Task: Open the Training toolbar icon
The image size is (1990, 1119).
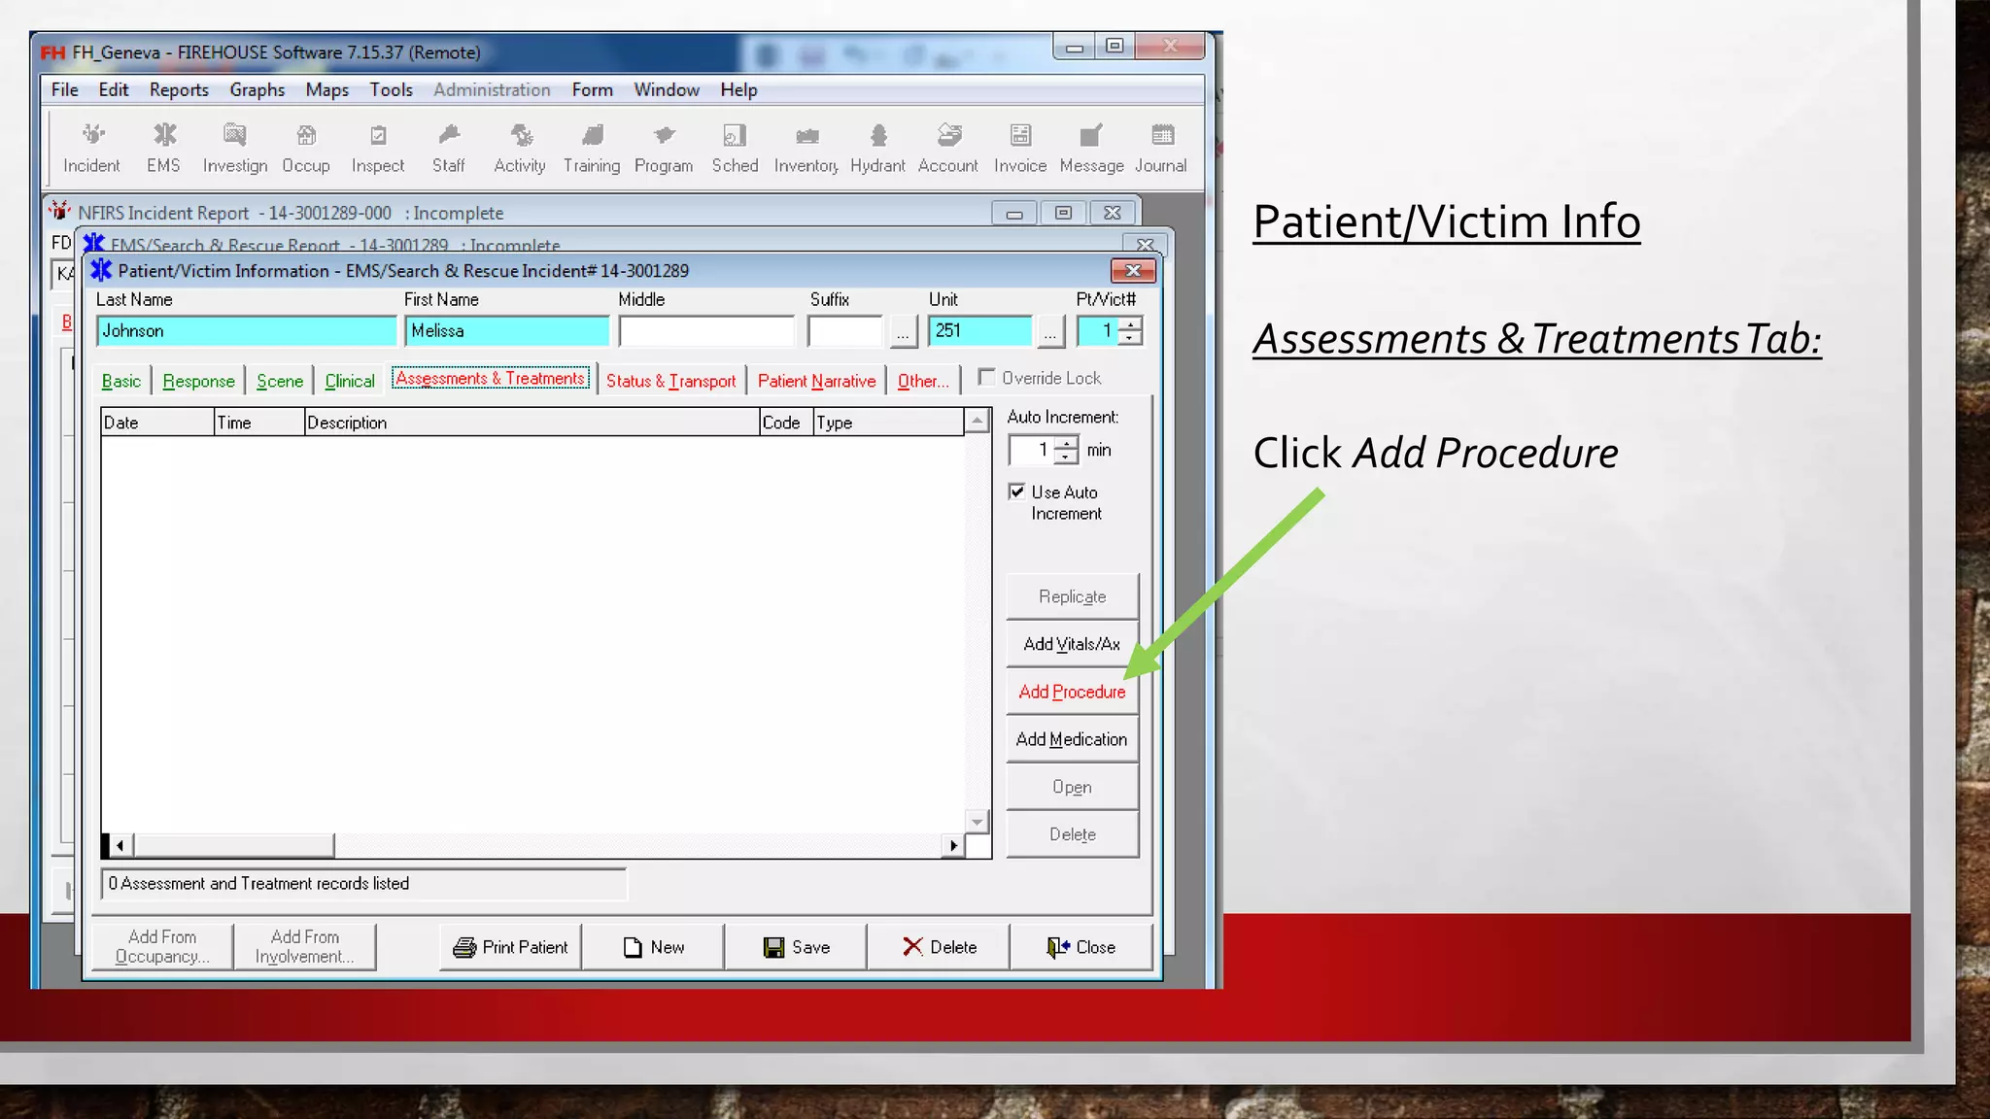Action: click(x=592, y=148)
